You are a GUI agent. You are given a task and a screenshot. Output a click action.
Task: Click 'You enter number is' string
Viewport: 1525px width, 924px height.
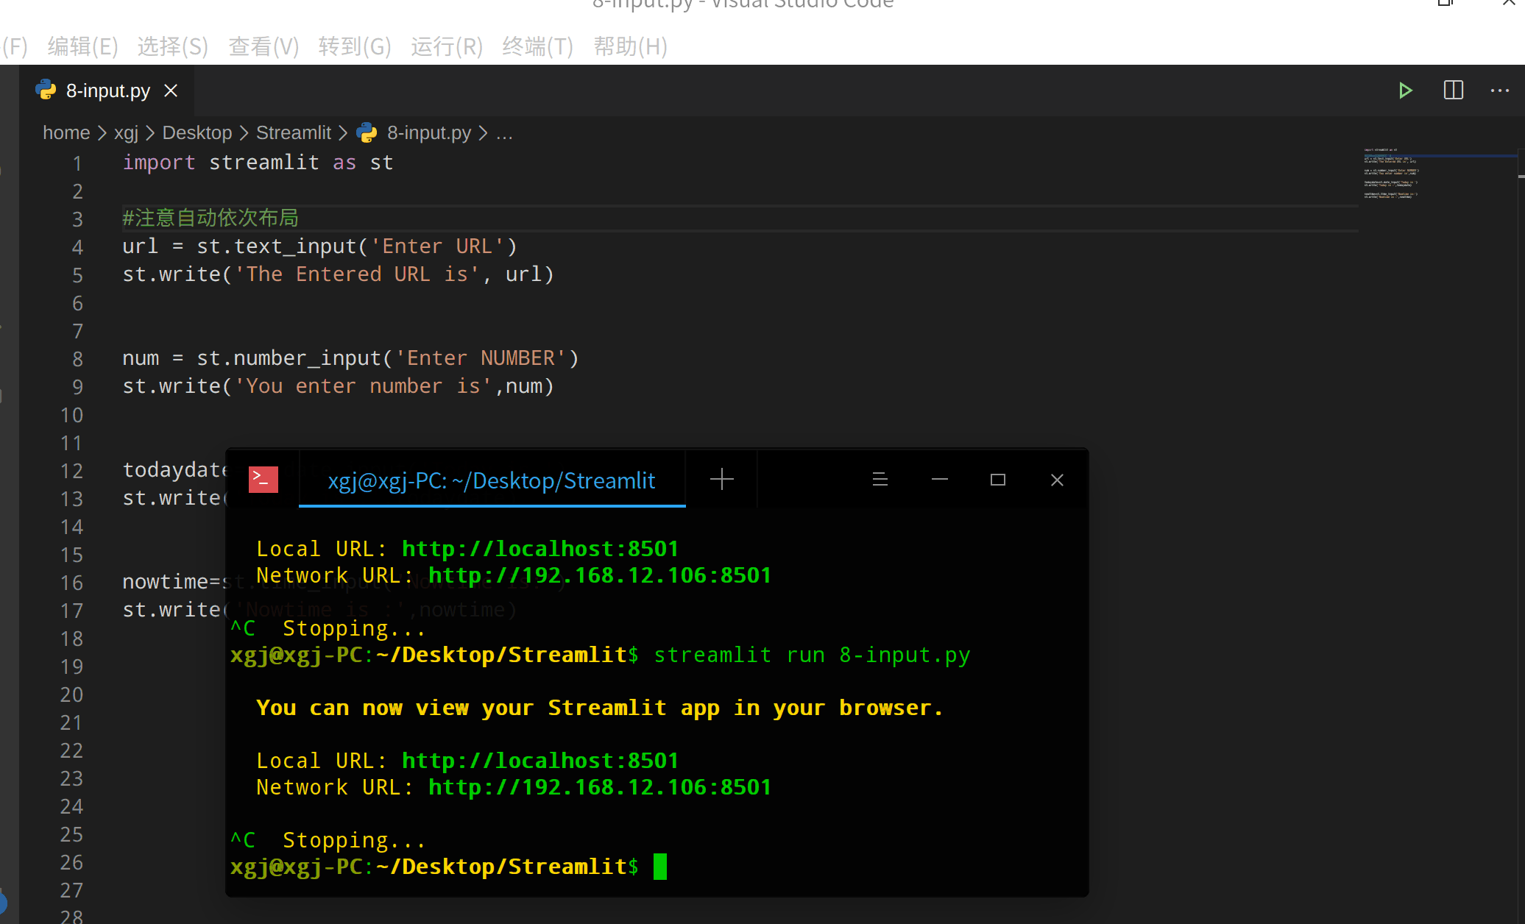pos(363,386)
